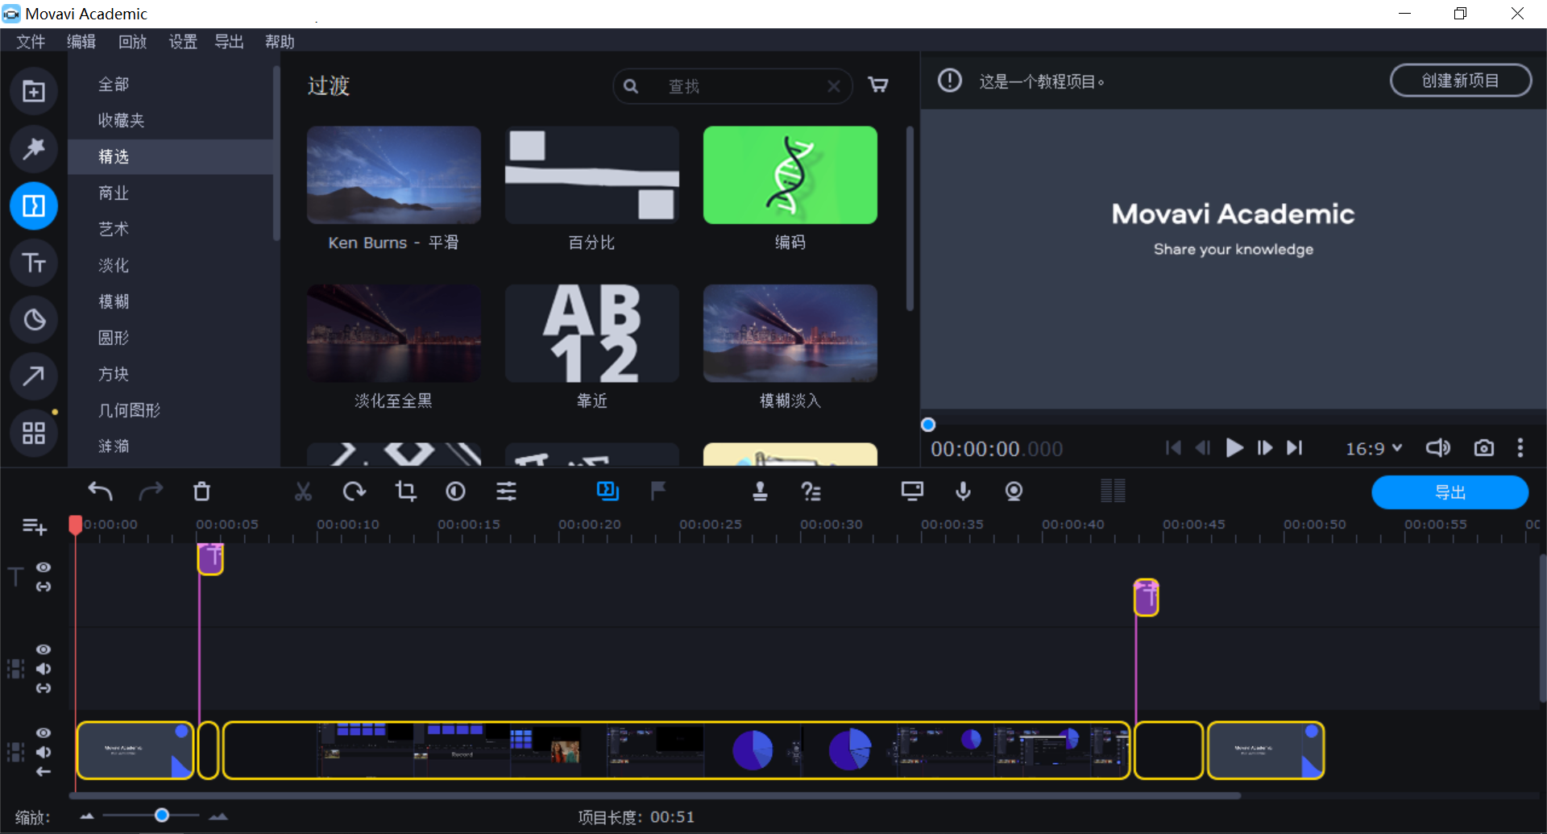Mute the overlay video track
The width and height of the screenshot is (1547, 834).
click(x=44, y=669)
